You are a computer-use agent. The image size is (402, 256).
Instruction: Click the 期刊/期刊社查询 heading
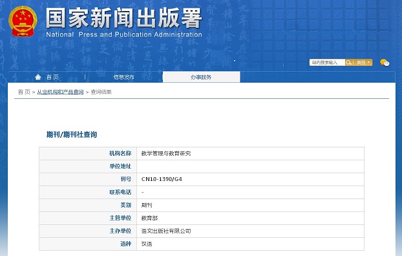click(72, 134)
